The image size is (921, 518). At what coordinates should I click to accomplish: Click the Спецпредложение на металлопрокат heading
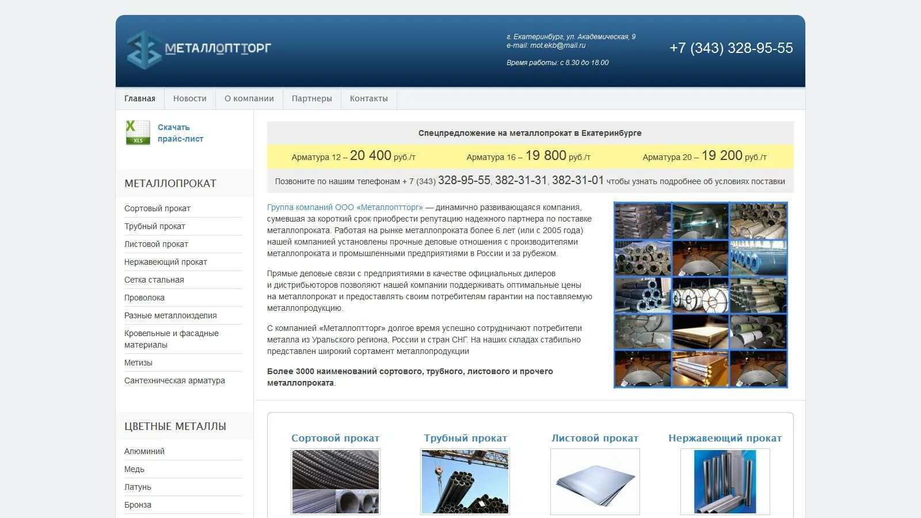click(x=530, y=133)
